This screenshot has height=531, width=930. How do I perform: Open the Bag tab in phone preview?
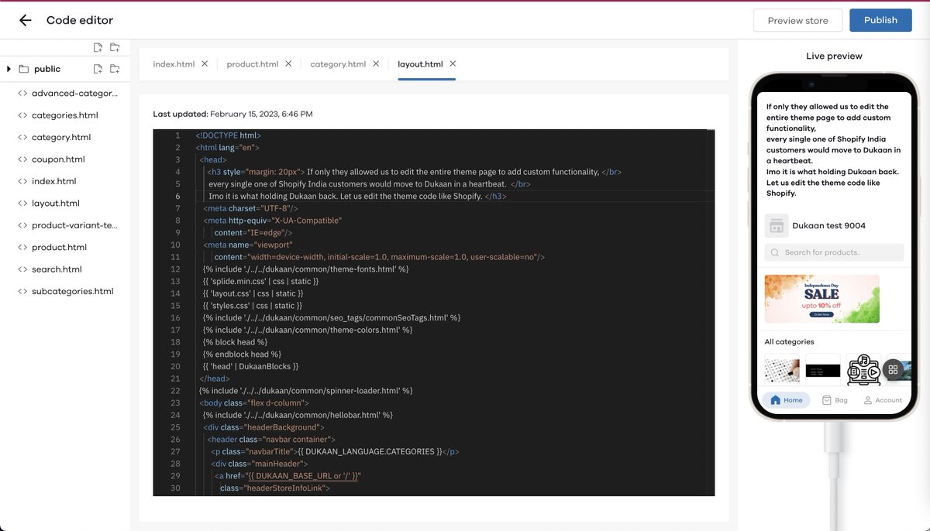835,400
